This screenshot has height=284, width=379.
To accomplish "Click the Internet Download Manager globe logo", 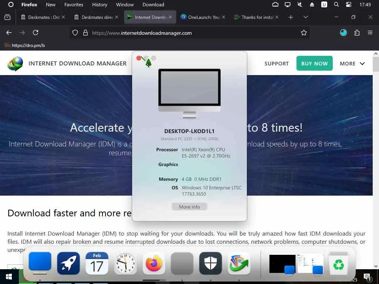I will [15, 64].
